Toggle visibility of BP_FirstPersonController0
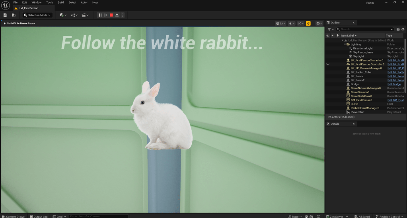407x218 pixels. pyautogui.click(x=328, y=64)
